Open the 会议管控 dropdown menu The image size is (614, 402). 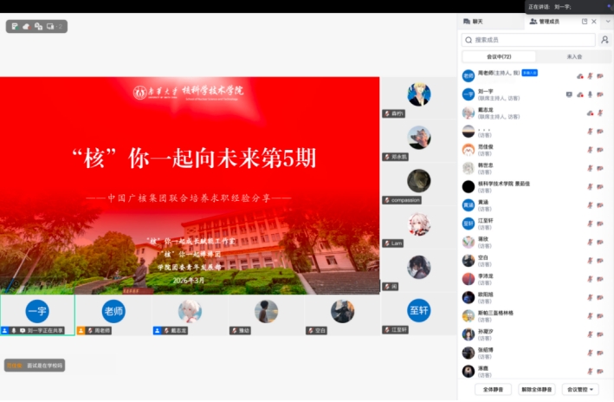pyautogui.click(x=581, y=389)
